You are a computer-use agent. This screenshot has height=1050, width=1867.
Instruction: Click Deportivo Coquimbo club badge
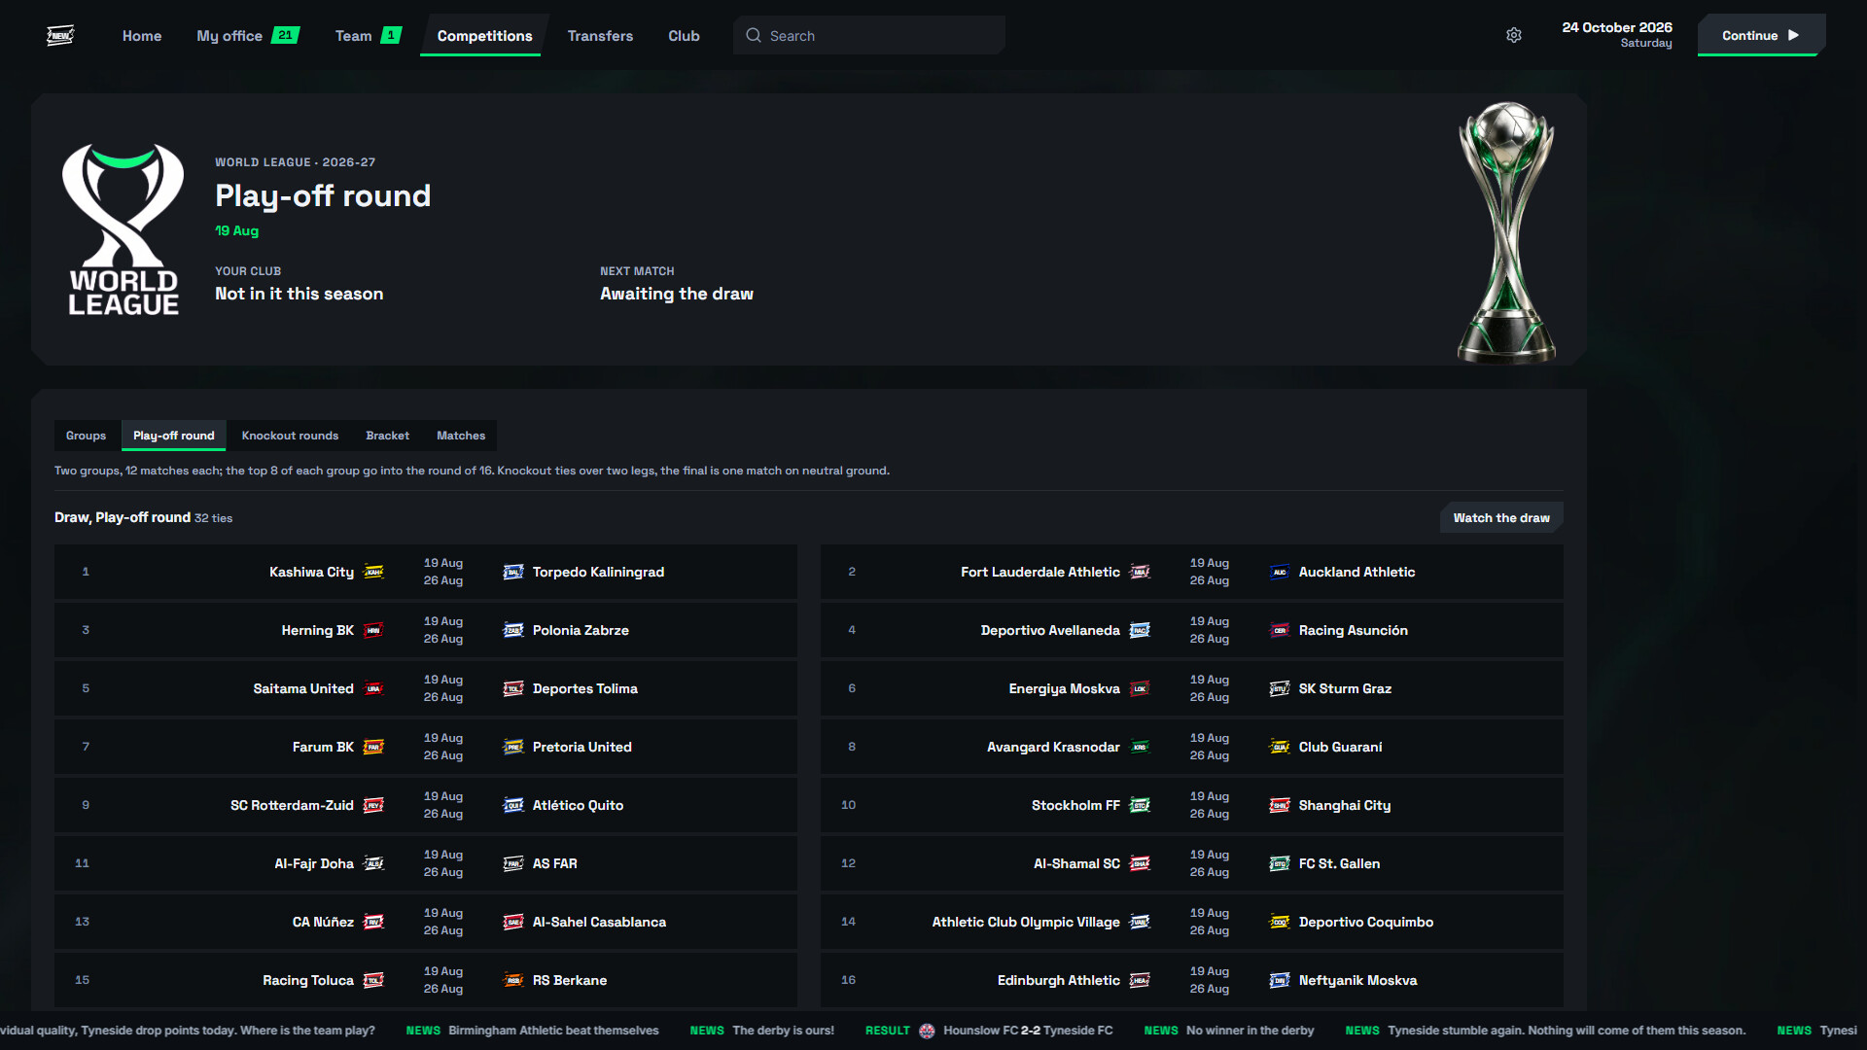[1280, 922]
